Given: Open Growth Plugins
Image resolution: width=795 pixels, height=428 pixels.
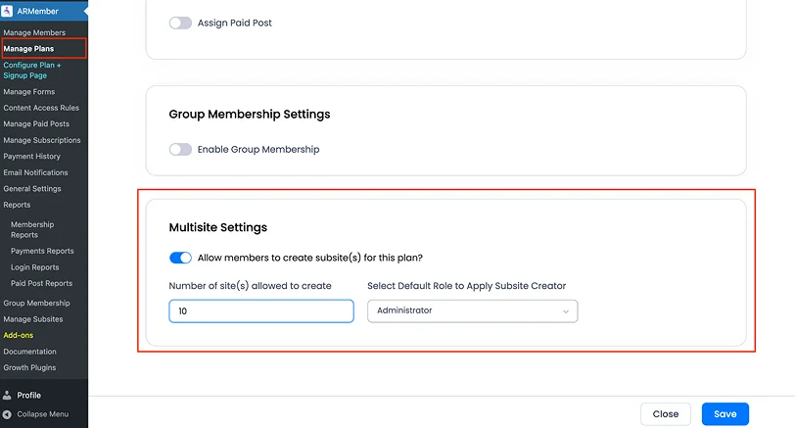Looking at the screenshot, I should click(29, 367).
